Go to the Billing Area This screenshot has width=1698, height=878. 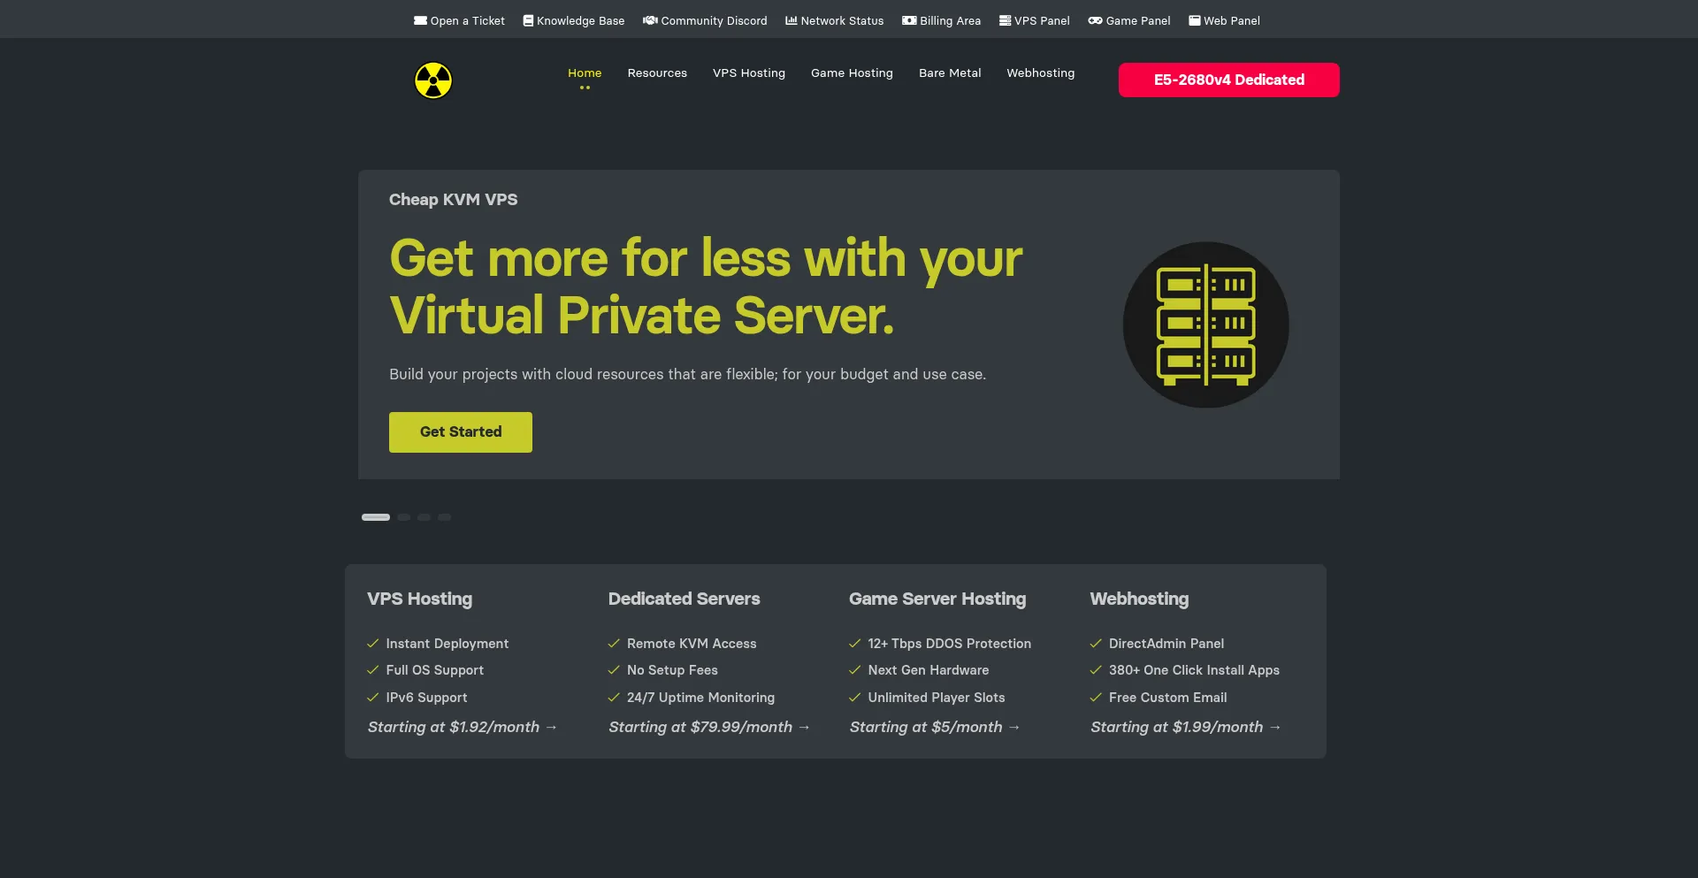click(x=941, y=20)
